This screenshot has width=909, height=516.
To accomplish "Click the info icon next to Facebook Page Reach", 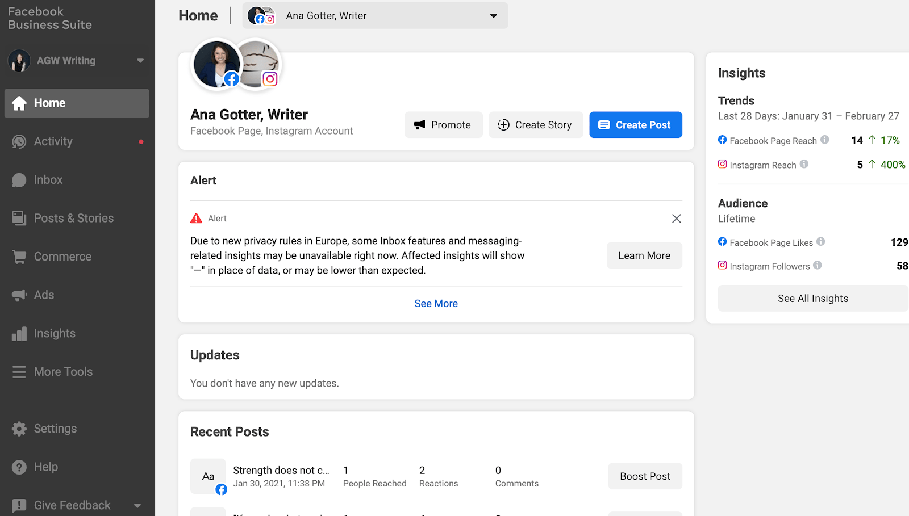I will pos(825,140).
